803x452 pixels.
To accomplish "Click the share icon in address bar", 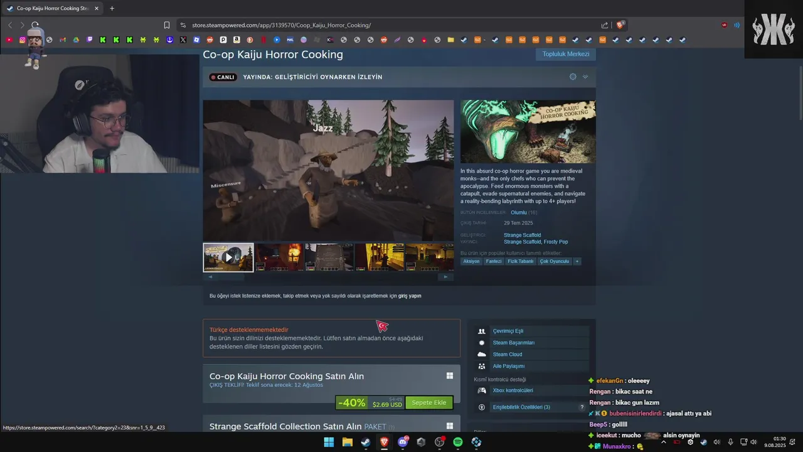I will 604,25.
